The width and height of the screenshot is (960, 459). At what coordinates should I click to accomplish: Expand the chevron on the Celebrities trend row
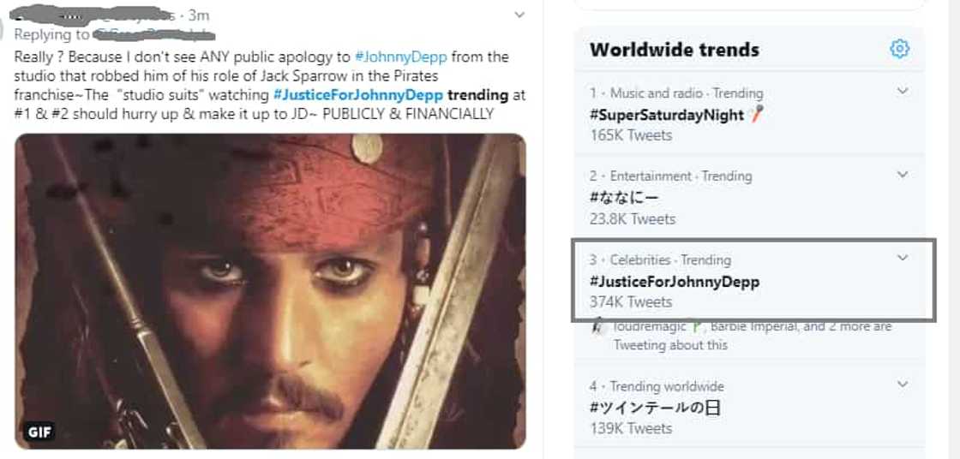click(902, 258)
